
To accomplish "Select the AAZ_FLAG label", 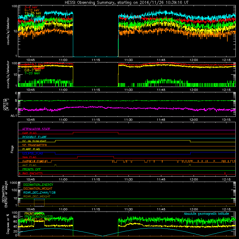I will pos(29,165).
